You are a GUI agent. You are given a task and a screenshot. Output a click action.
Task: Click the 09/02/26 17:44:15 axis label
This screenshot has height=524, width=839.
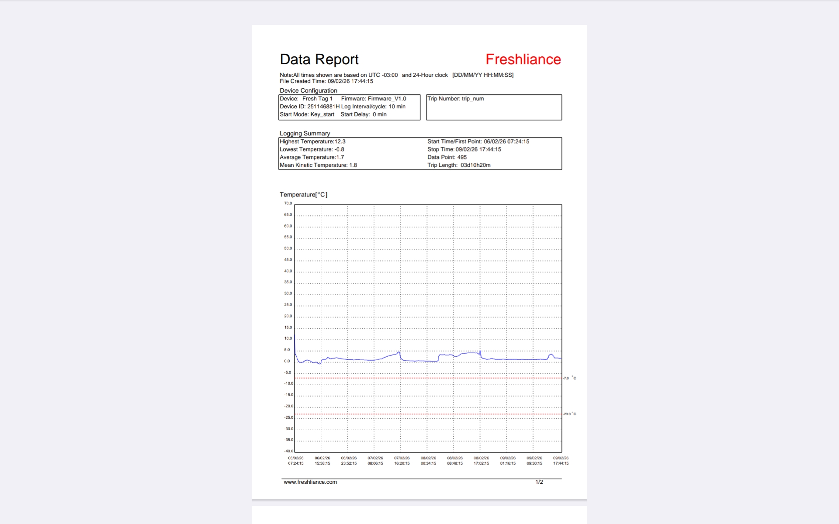561,461
